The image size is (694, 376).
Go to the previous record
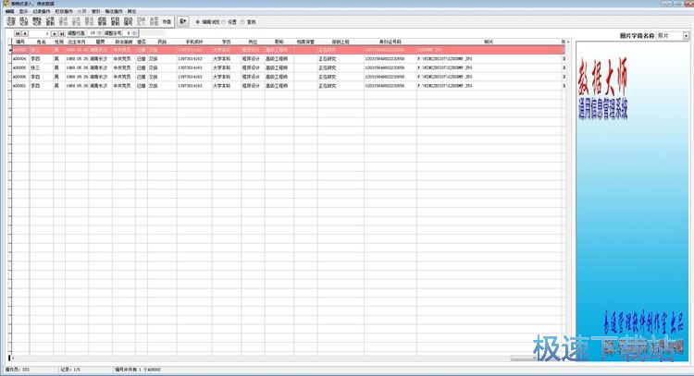(25, 33)
